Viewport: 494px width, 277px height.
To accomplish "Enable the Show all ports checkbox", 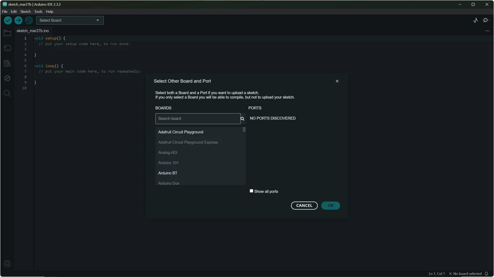I will 252,191.
